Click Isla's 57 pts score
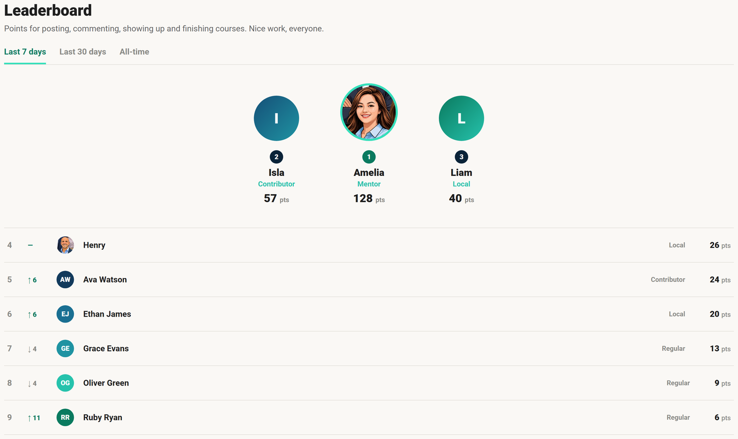This screenshot has height=439, width=738. (x=276, y=199)
